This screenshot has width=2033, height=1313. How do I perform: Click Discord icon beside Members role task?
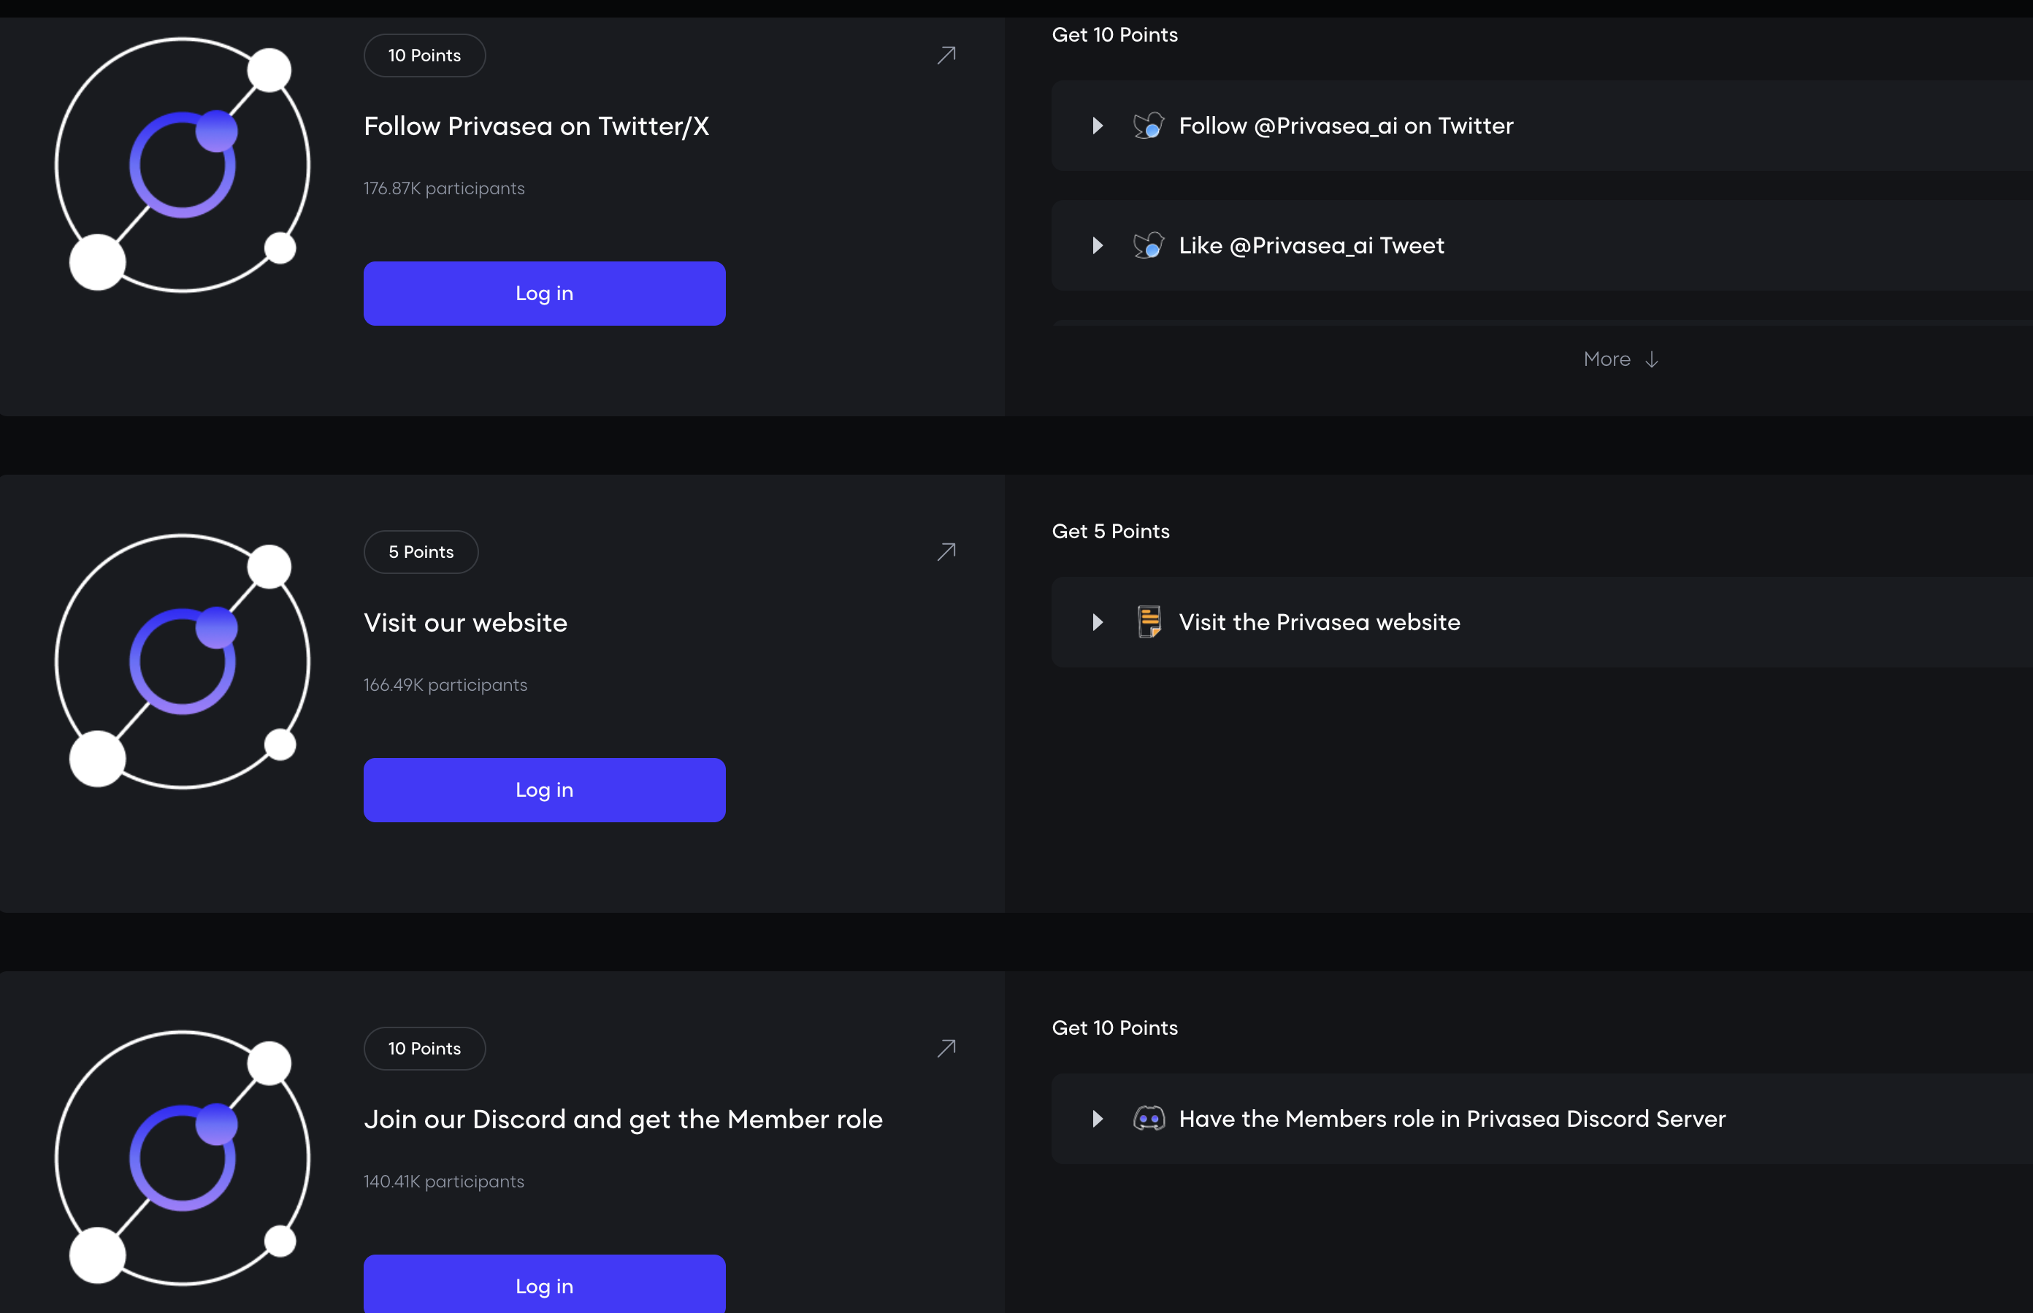[1148, 1119]
